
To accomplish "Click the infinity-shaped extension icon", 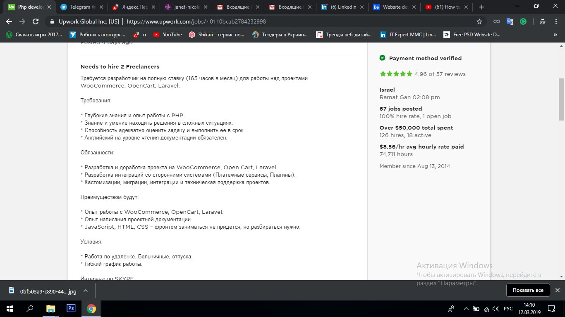I will [497, 21].
